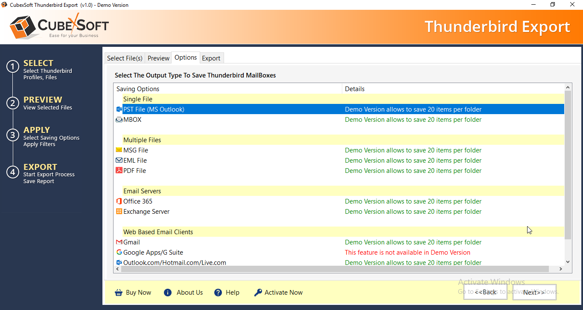Click the Google Apps/G Suite icon
Image resolution: width=583 pixels, height=310 pixels.
(119, 253)
